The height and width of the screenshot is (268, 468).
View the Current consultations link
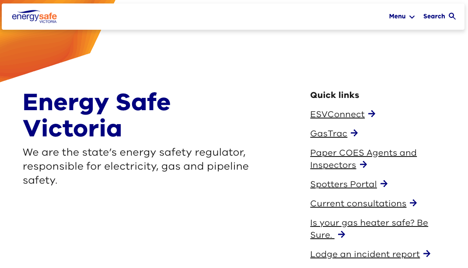[358, 203]
